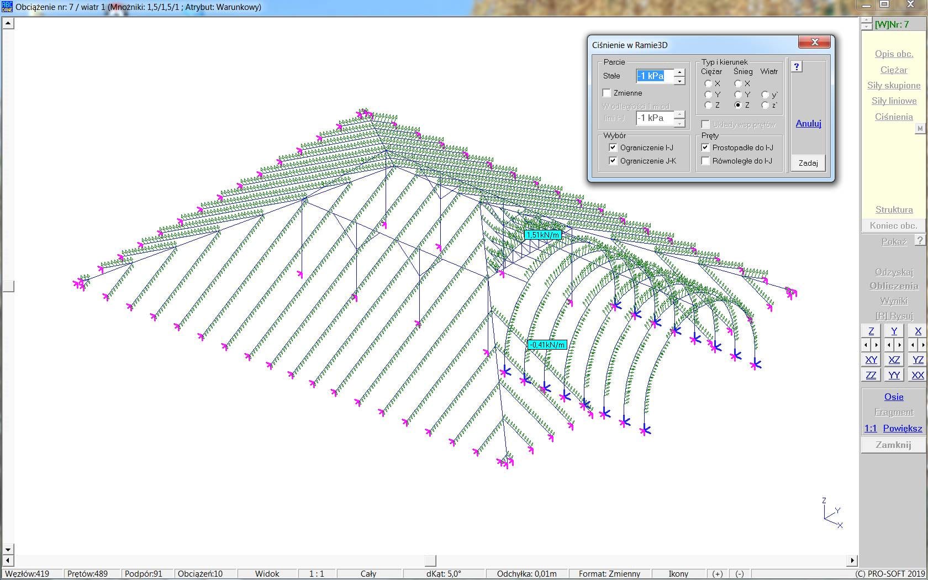Viewport: 928px width, 580px height.
Task: Uncheck Ograniczenie I-J option
Action: [x=613, y=147]
